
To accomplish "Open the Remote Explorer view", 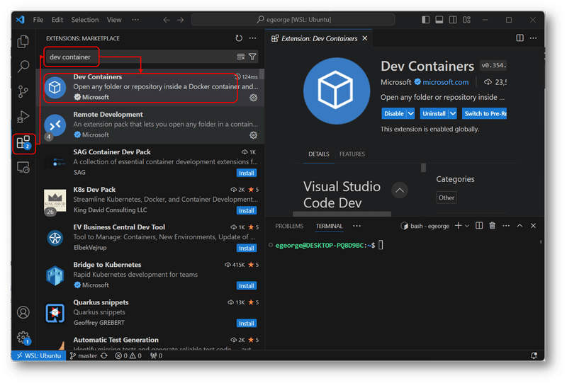I will click(23, 167).
